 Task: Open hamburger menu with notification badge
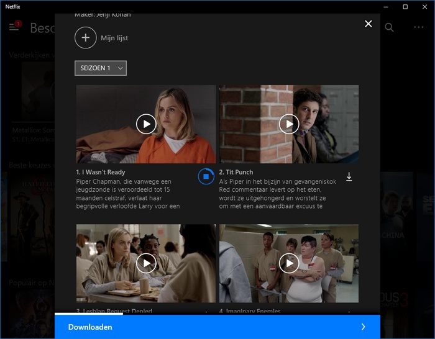(14, 26)
